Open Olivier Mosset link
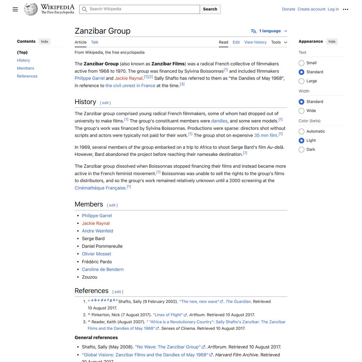The image size is (362, 362). tap(97, 254)
